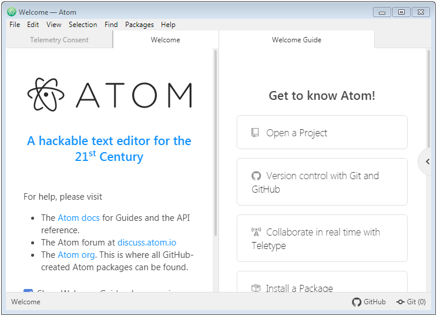
Task: Click the Get to know Atom! heading
Action: [x=322, y=96]
